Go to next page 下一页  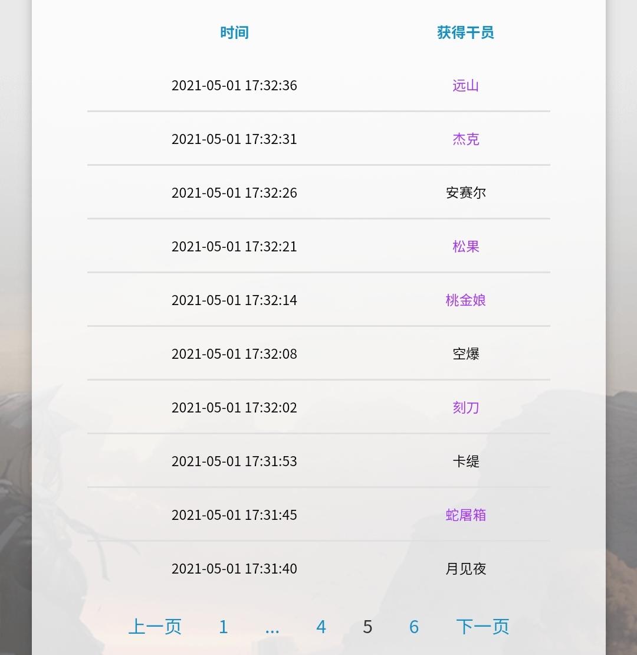coord(482,627)
